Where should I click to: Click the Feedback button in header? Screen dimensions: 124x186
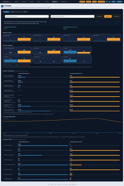120,2
